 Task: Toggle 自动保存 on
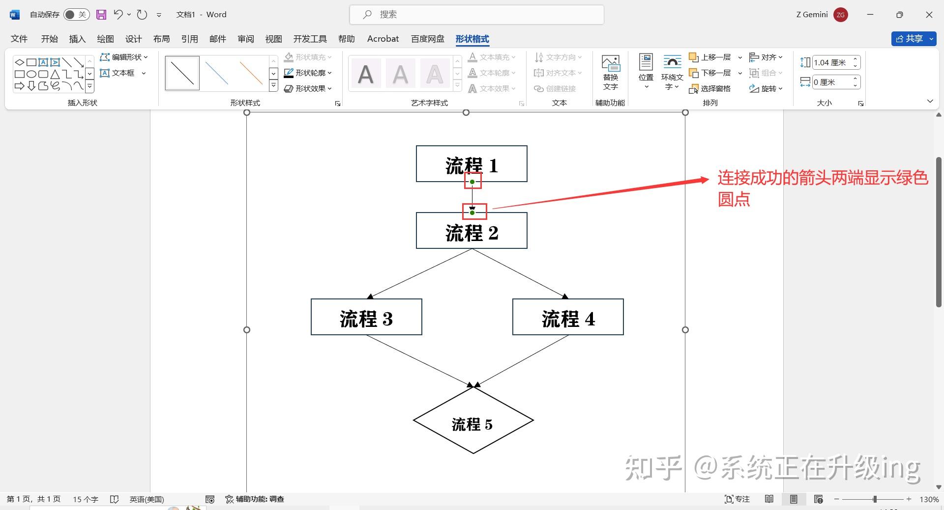pyautogui.click(x=77, y=15)
